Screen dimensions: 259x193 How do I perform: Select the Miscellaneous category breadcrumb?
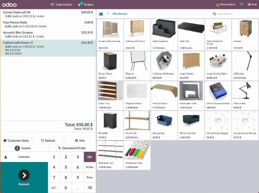pos(120,14)
